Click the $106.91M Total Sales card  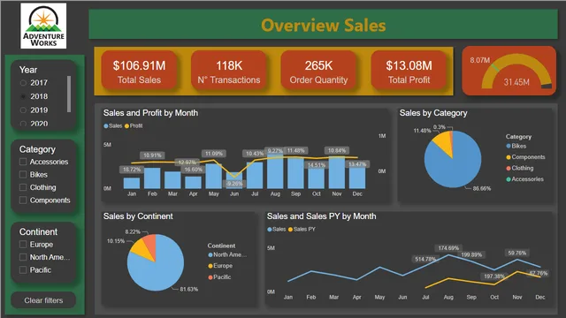click(x=139, y=72)
